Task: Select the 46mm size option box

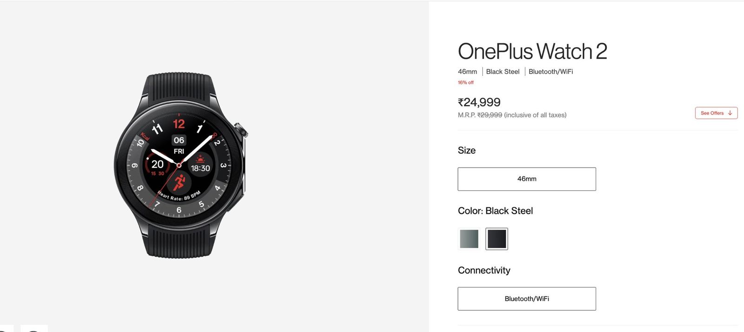Action: coord(527,179)
